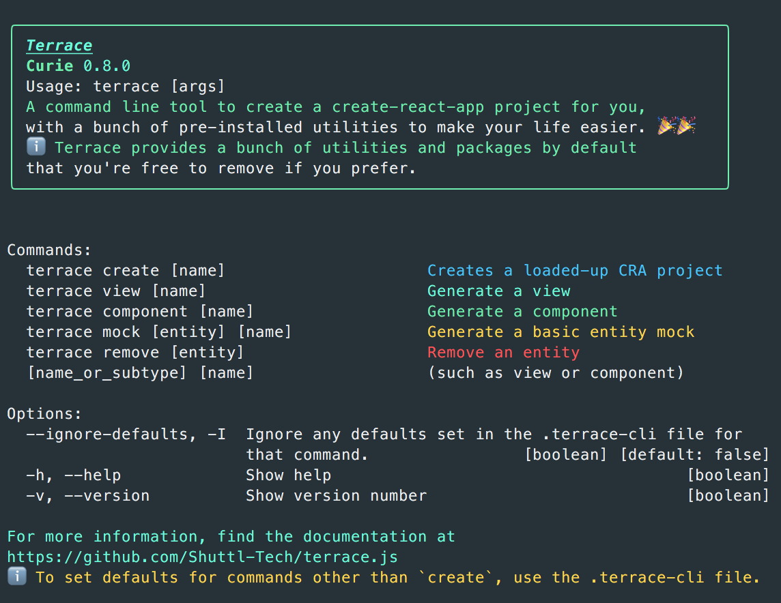Click 'Generate a view' description
Image resolution: width=781 pixels, height=603 pixels.
(x=499, y=291)
